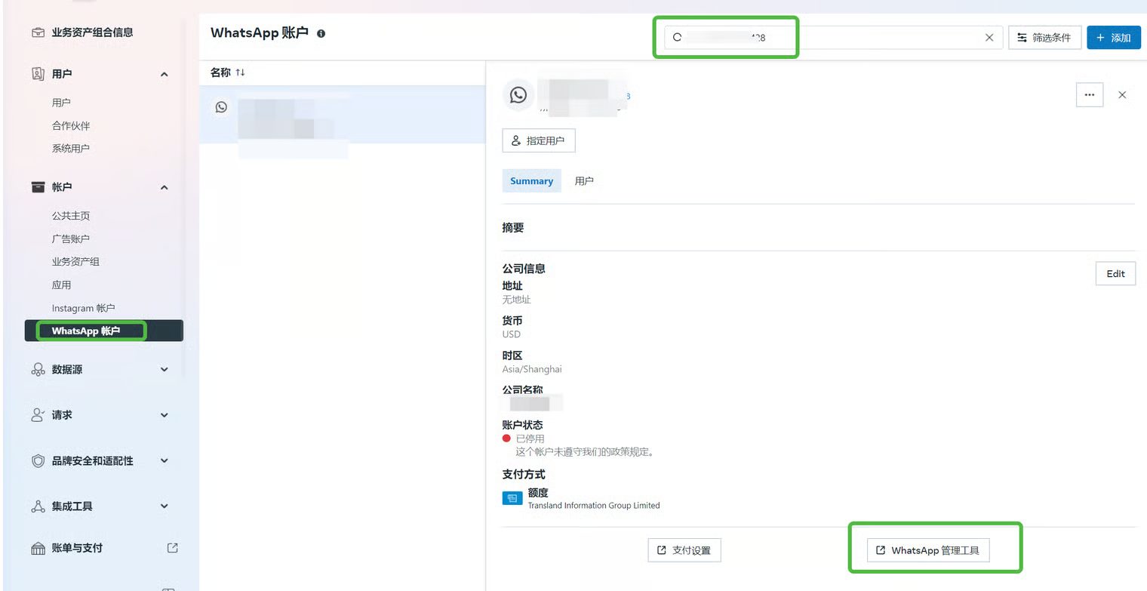Image resolution: width=1147 pixels, height=591 pixels.
Task: Expand the 品牌安全和适配性 section
Action: coord(164,461)
